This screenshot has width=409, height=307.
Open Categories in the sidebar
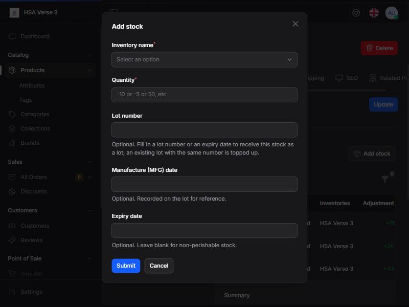click(x=35, y=114)
